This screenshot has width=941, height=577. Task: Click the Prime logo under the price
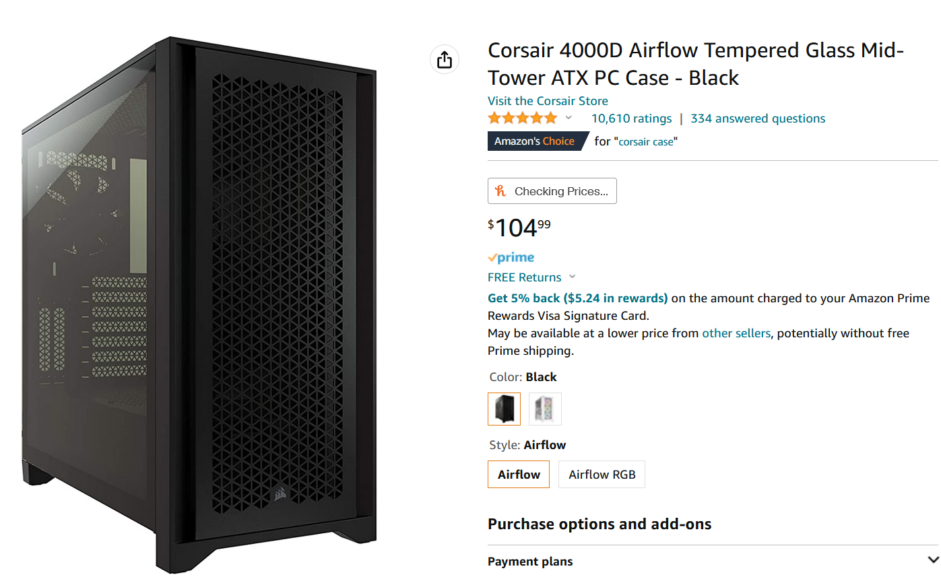point(511,257)
